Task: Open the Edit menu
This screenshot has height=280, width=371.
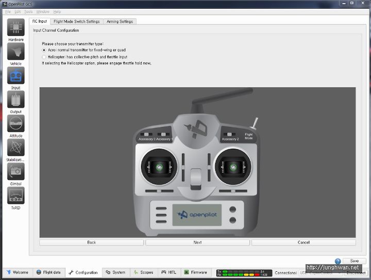Action: click(x=18, y=11)
